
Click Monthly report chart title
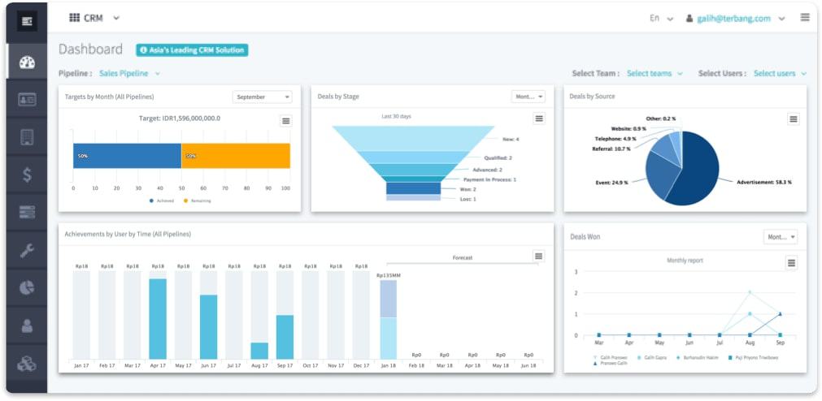pyautogui.click(x=685, y=261)
